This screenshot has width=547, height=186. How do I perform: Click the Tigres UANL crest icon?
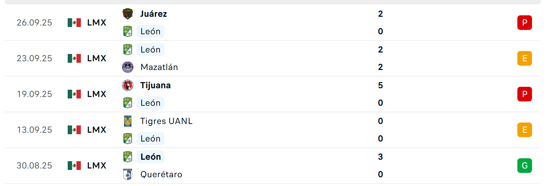[128, 121]
